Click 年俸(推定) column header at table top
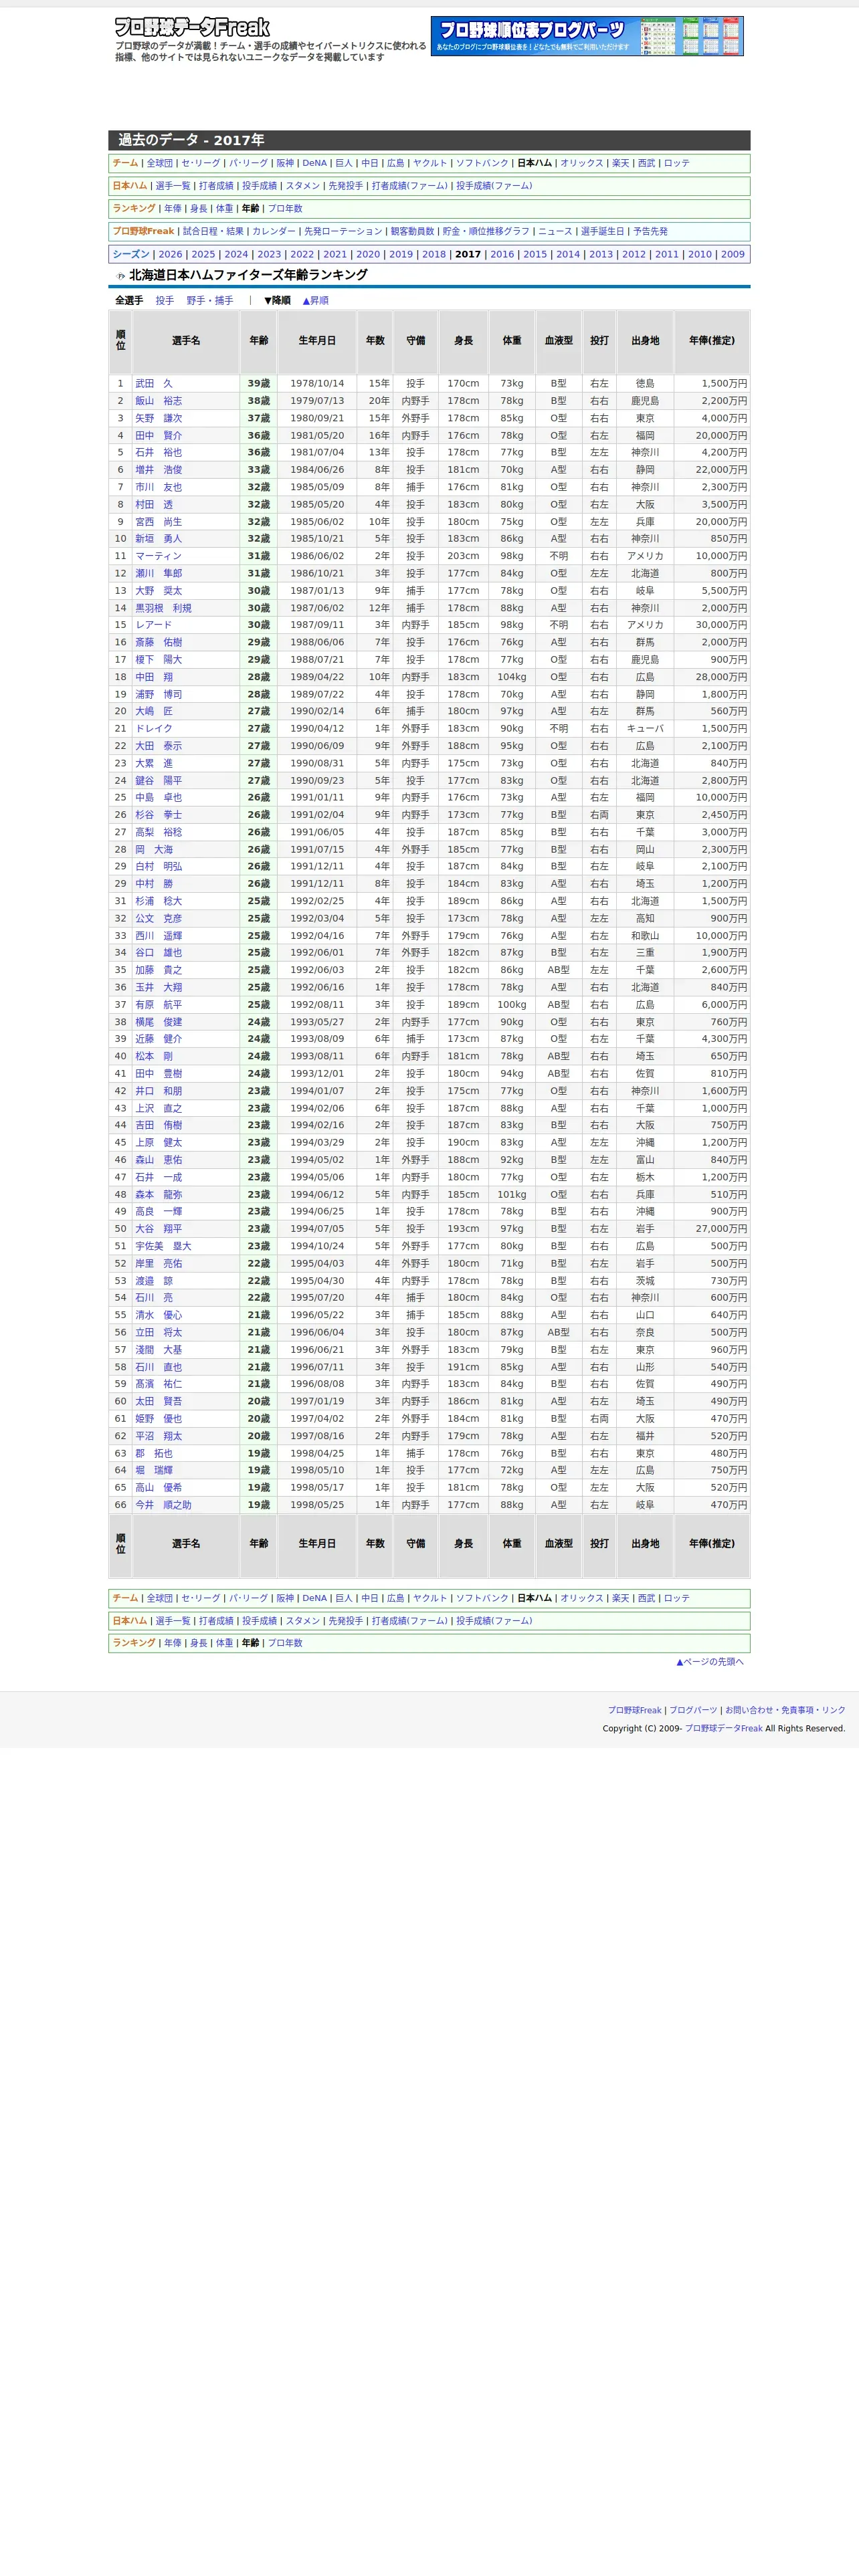 click(x=712, y=341)
